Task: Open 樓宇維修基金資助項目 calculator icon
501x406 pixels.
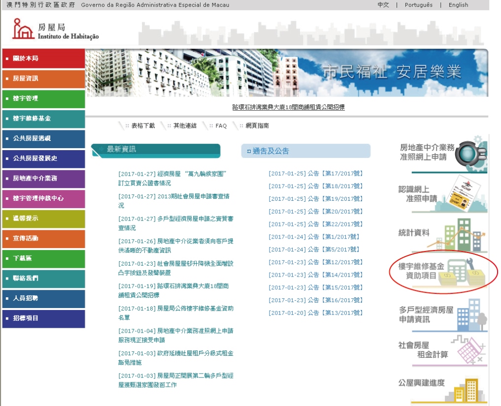Action: point(461,272)
